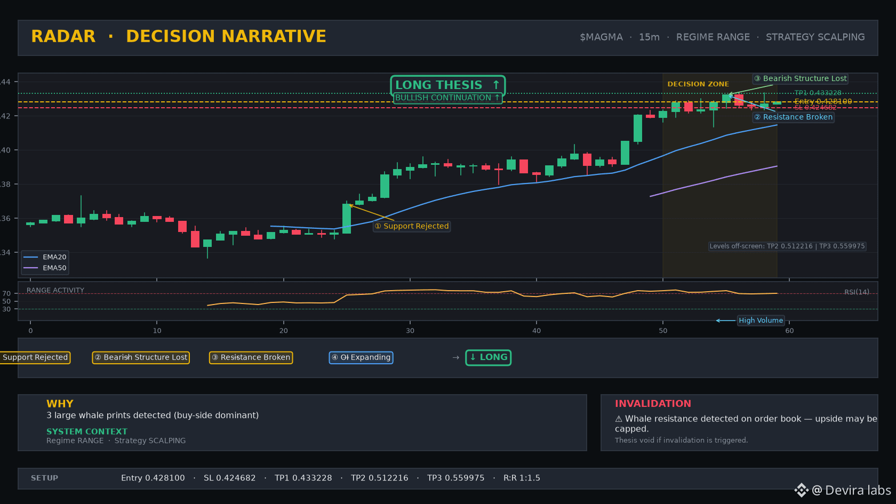The height and width of the screenshot is (504, 896).
Task: Select the BULLISH CONTINUATION label
Action: 447,98
